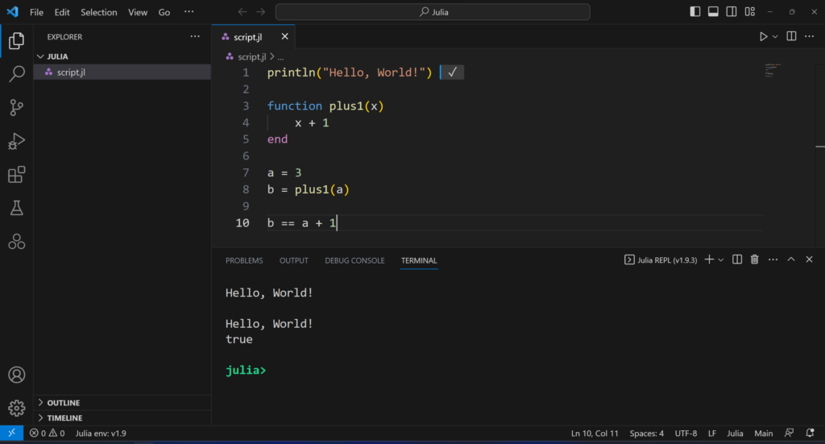
Task: Click the breadcrumb ellipsis after script.jl
Action: (x=280, y=57)
